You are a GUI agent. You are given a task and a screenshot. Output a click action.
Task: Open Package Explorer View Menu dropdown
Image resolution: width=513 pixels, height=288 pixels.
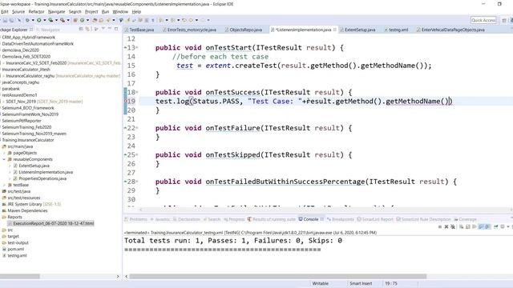103,29
